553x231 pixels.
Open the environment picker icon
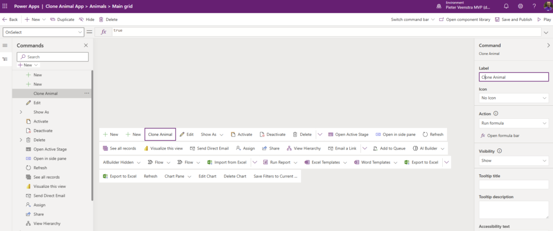tap(439, 6)
